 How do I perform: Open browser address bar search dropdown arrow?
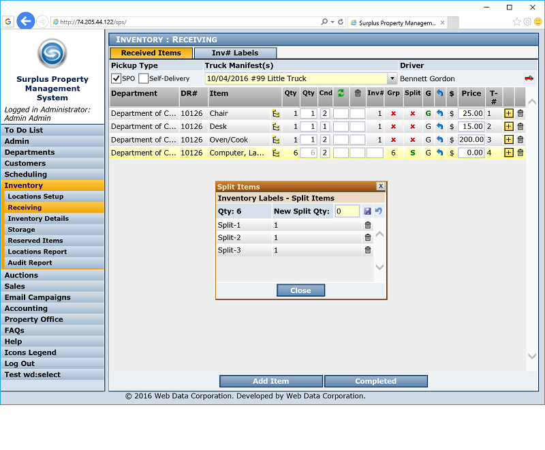click(332, 22)
